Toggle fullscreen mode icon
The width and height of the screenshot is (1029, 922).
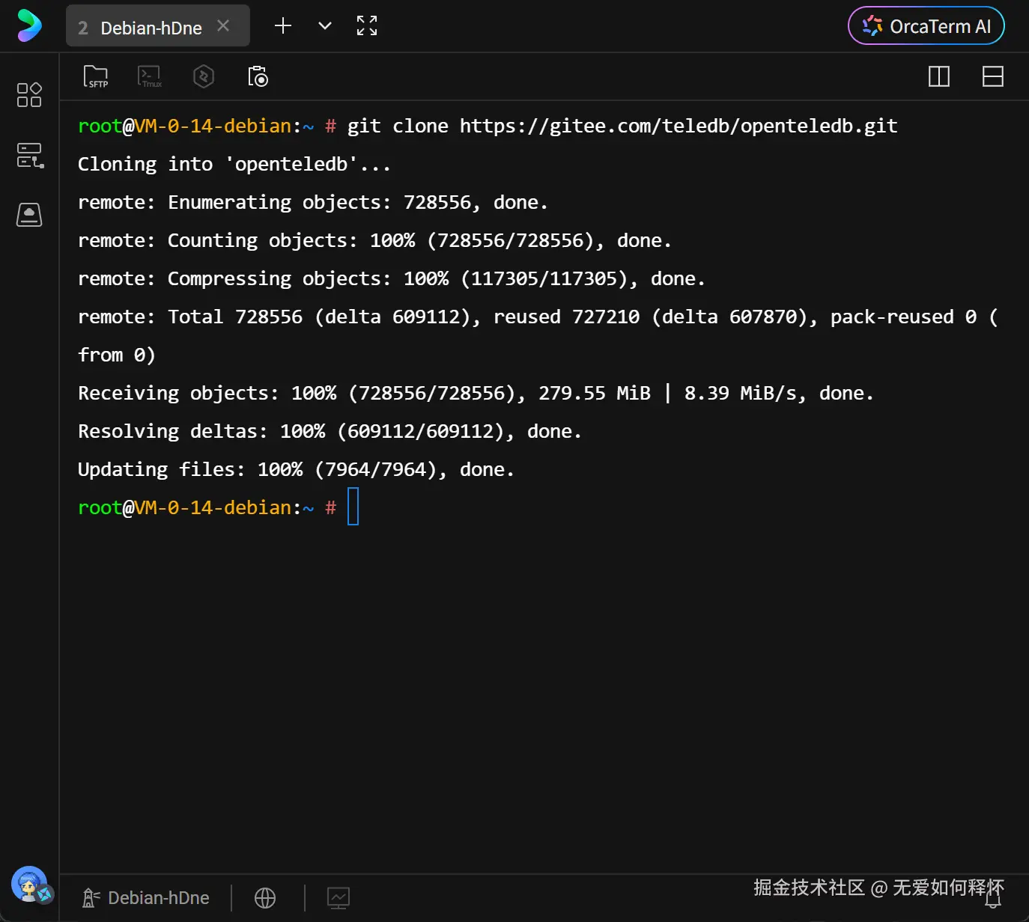coord(367,26)
